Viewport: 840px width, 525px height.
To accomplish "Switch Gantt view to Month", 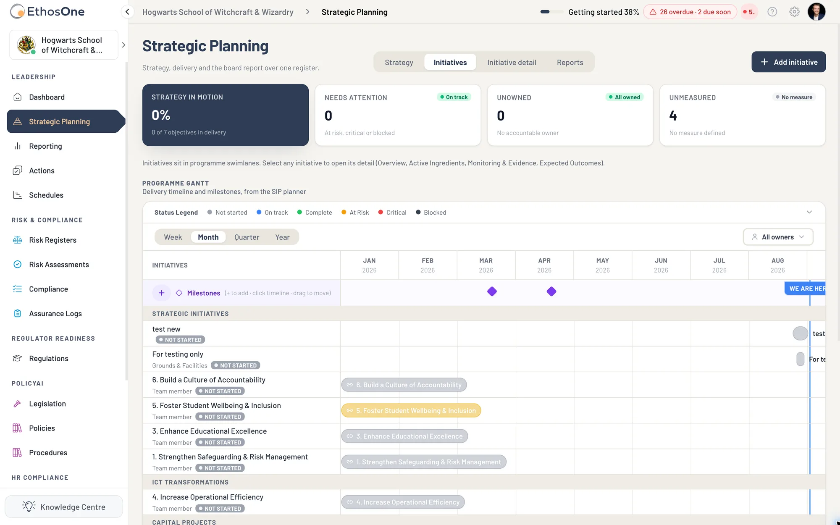I will coord(208,237).
